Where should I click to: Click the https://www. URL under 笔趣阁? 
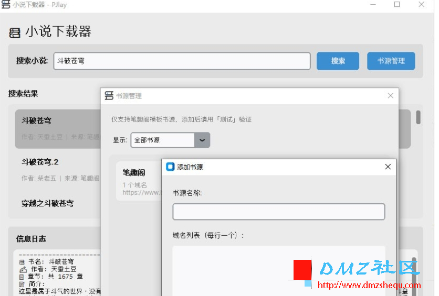(x=142, y=192)
